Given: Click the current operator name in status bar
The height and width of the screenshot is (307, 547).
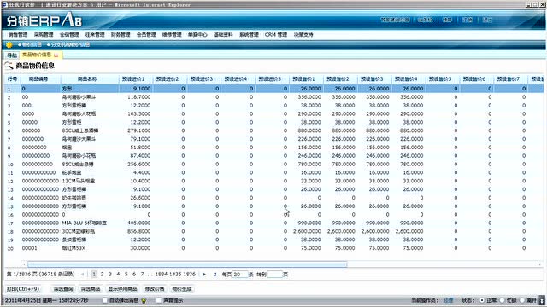Looking at the screenshot, I should click(448, 300).
